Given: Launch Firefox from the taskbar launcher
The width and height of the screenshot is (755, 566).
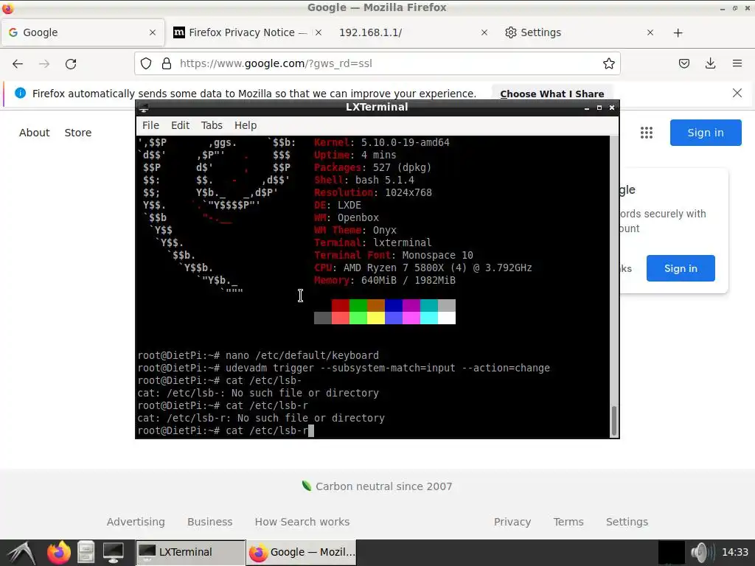Looking at the screenshot, I should coord(59,552).
